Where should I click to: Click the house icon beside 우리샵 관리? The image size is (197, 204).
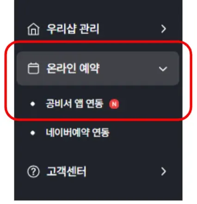point(33,29)
